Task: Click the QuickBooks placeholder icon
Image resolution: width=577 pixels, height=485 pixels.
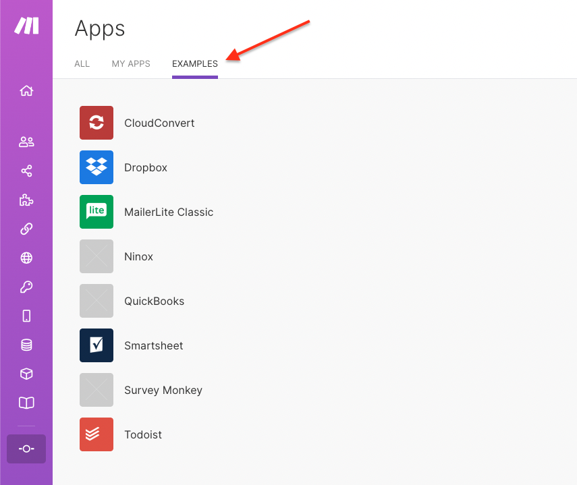Action: point(97,301)
